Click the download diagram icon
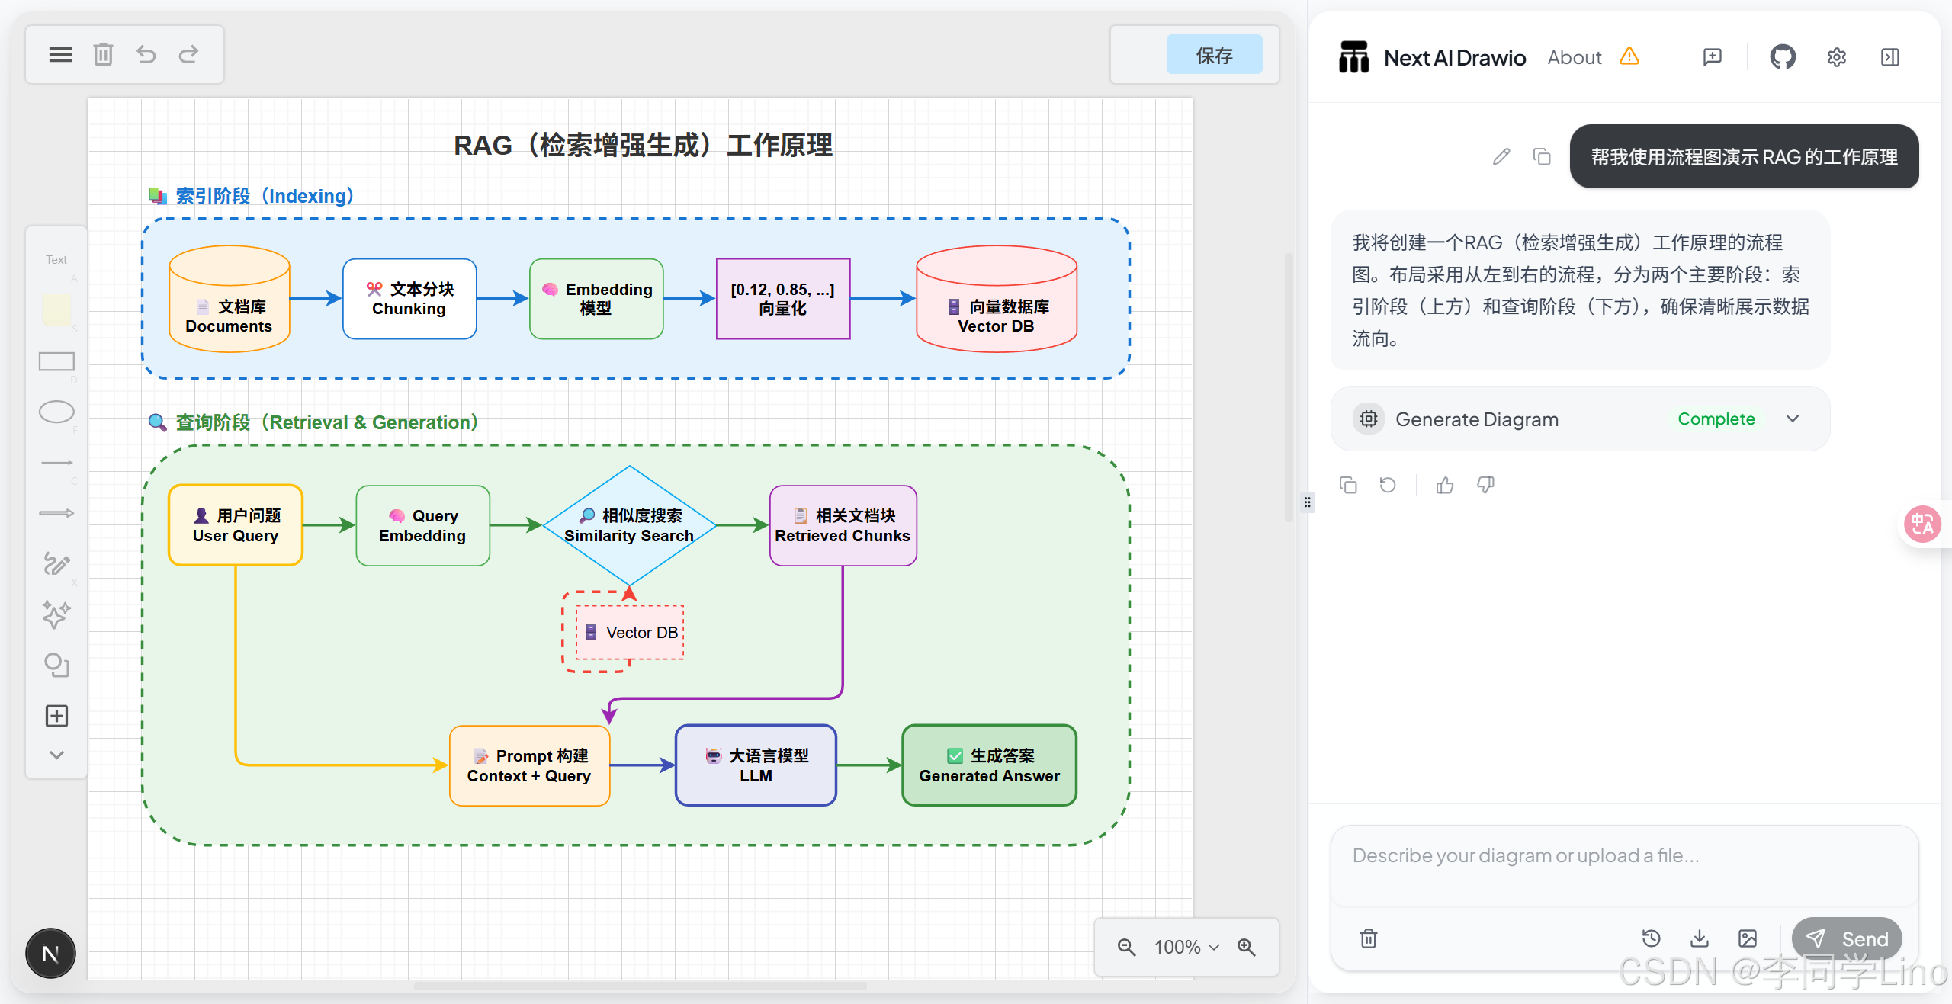 point(1700,938)
